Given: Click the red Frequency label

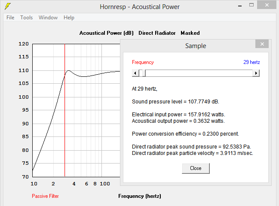Looking at the screenshot, I should tap(143, 62).
